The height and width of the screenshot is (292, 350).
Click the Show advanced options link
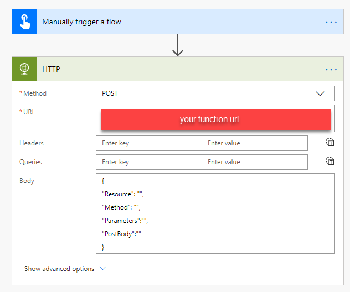(59, 269)
